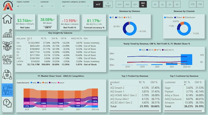Open the Sales view handshake icon
This screenshot has height=115, width=208.
[7, 46]
